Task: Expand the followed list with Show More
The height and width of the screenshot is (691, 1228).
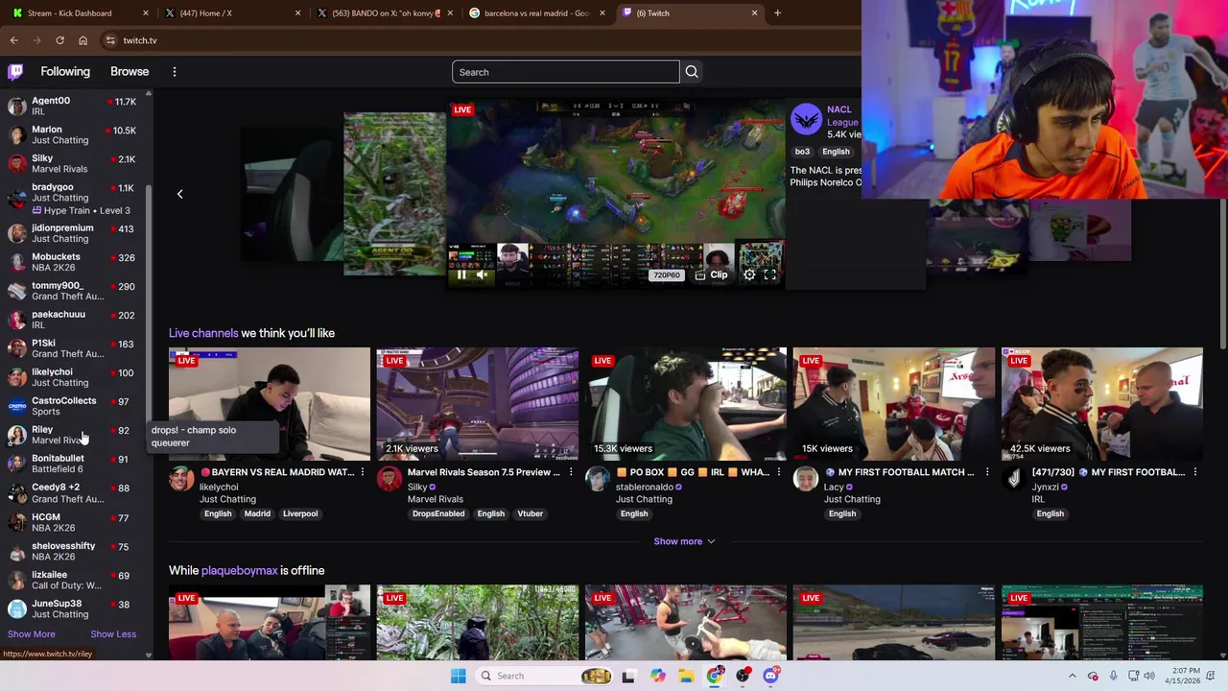Action: (x=32, y=634)
